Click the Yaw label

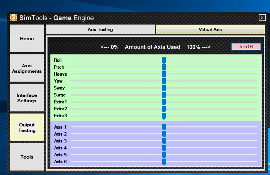(x=58, y=81)
